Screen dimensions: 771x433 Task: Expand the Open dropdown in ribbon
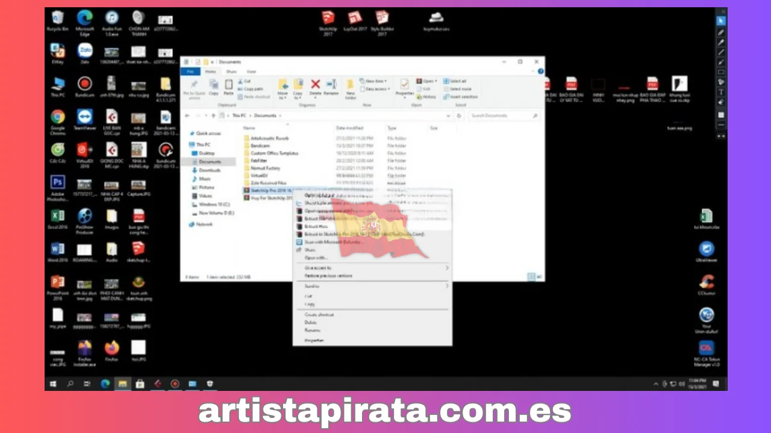pos(435,81)
